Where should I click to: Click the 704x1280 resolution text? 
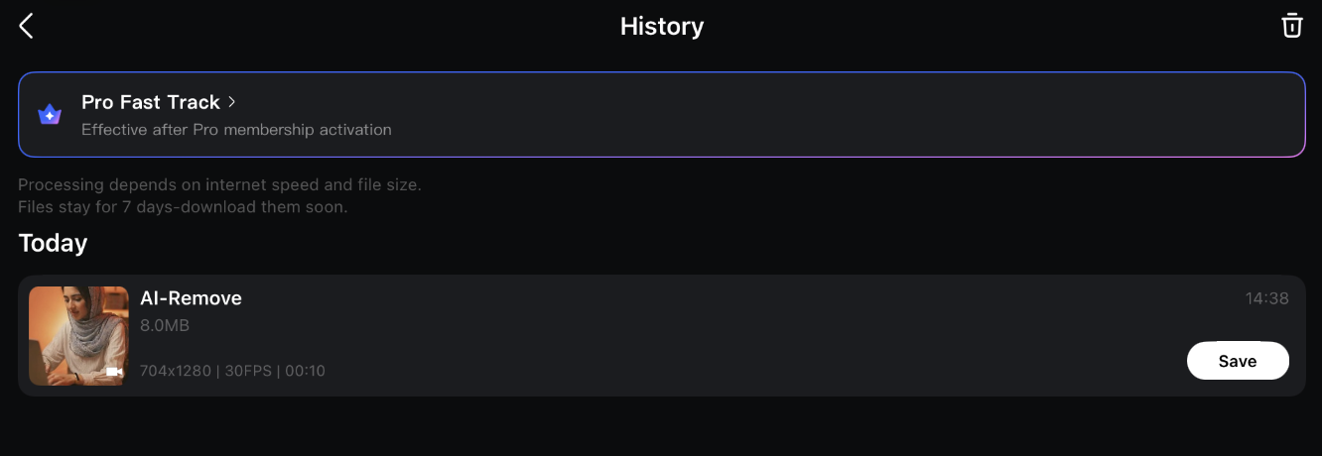tap(176, 371)
